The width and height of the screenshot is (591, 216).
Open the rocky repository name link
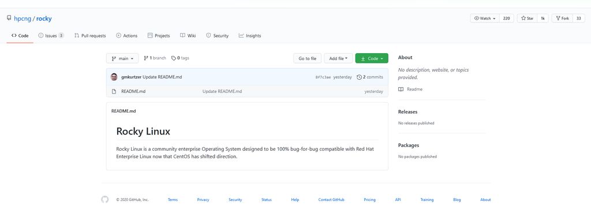[x=44, y=18]
